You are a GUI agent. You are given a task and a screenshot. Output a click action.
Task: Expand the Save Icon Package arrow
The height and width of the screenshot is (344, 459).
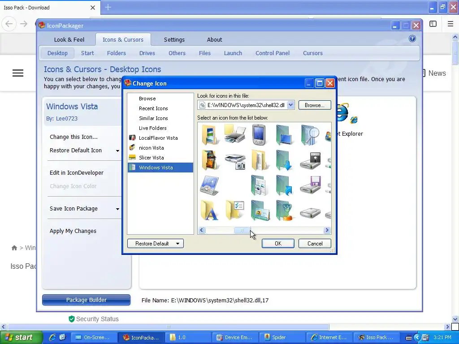pos(117,209)
